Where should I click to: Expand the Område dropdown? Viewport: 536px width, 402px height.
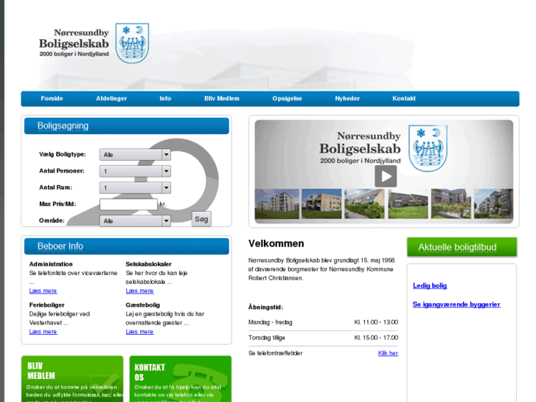(135, 221)
